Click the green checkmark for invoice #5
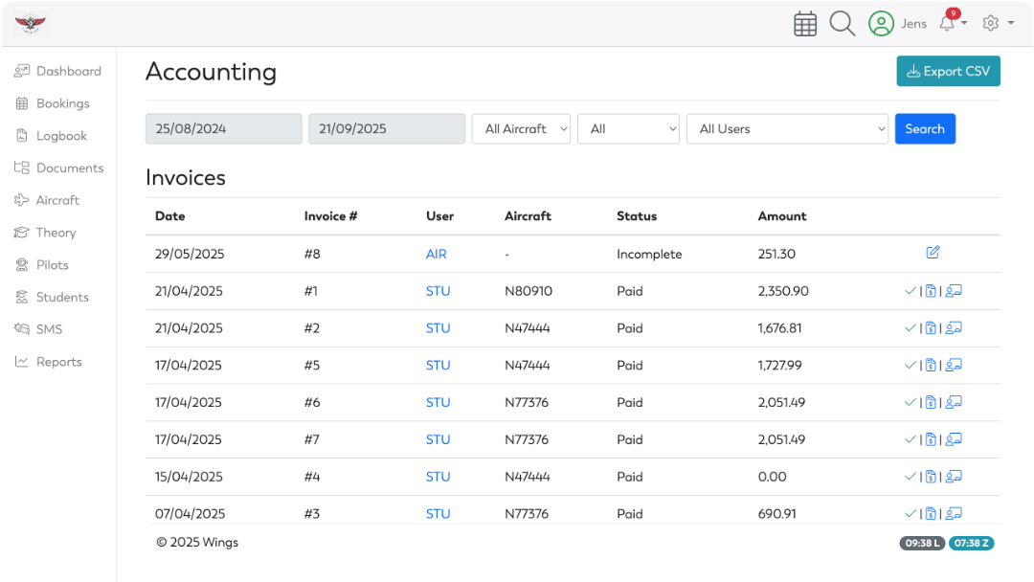This screenshot has height=582, width=1034. tap(910, 365)
